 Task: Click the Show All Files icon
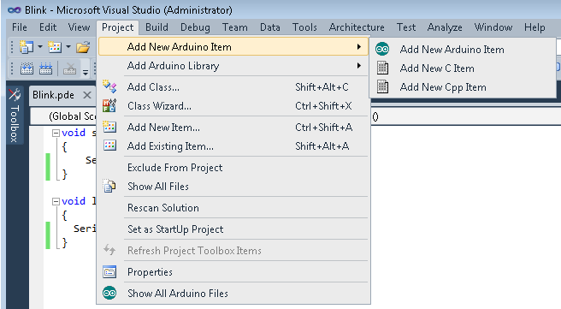click(x=109, y=187)
